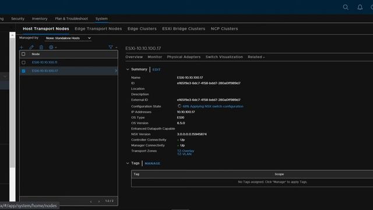
Task: Open the Physical Adapters tab
Action: [x=184, y=57]
